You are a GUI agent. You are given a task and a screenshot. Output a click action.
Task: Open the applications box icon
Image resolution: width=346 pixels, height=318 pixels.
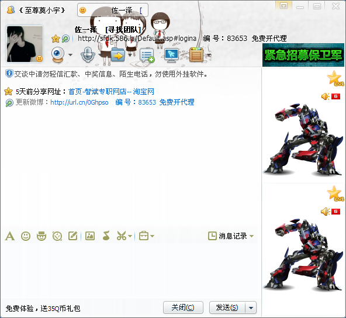tap(196, 55)
